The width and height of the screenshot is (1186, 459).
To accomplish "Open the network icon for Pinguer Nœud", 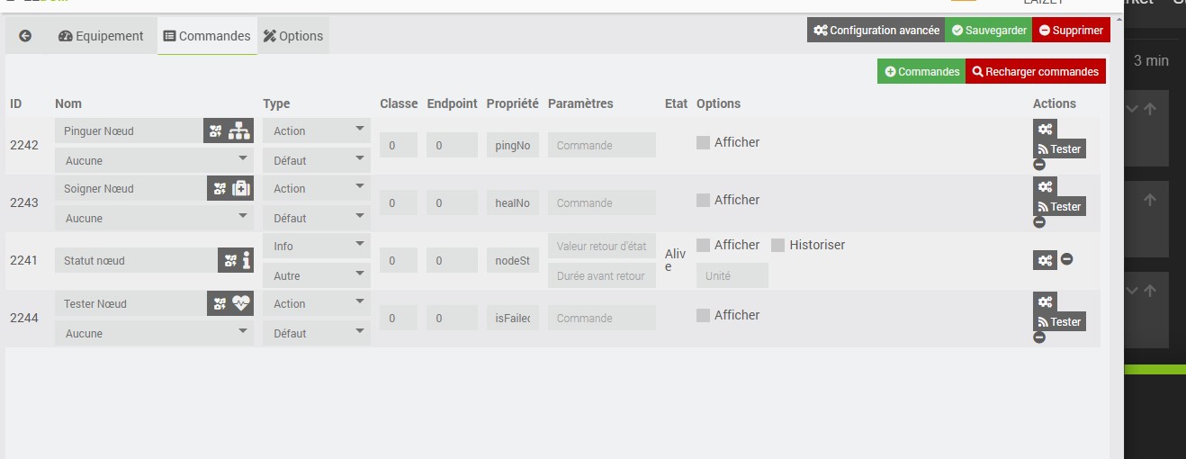I will click(x=238, y=130).
